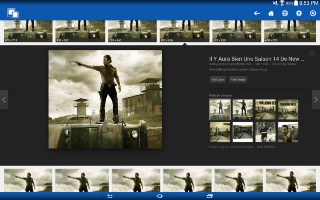Screen dimensions: 320x200
Task: Tap the muted sound status icon
Action: tap(275, 3)
